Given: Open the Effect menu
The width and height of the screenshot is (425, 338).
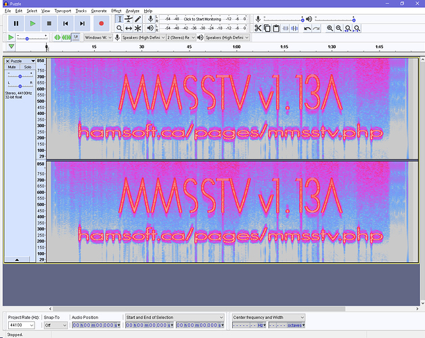Looking at the screenshot, I should click(x=116, y=11).
